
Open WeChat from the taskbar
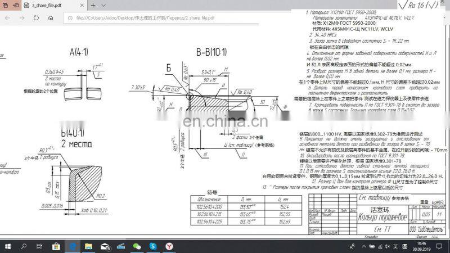coord(137,246)
